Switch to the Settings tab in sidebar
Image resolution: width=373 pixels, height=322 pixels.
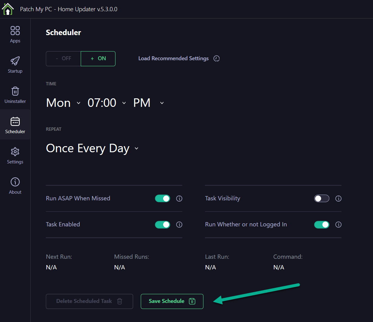(x=15, y=155)
